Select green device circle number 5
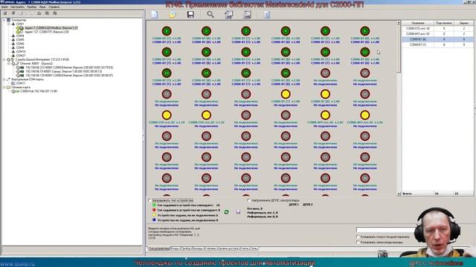This screenshot has width=476, height=267. click(325, 31)
